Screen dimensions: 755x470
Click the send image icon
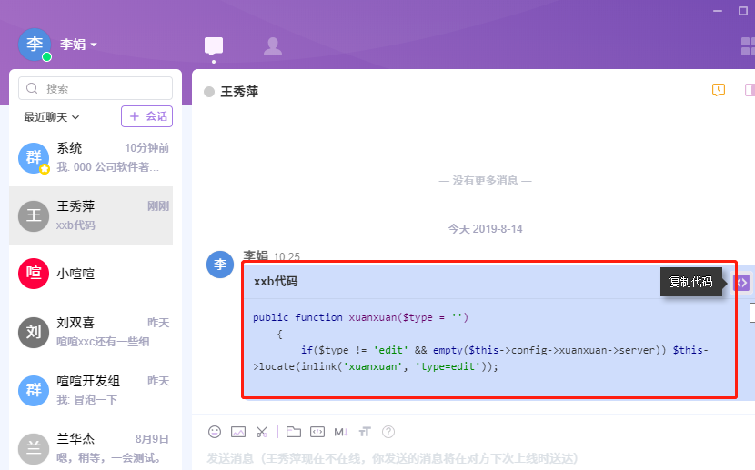point(238,432)
